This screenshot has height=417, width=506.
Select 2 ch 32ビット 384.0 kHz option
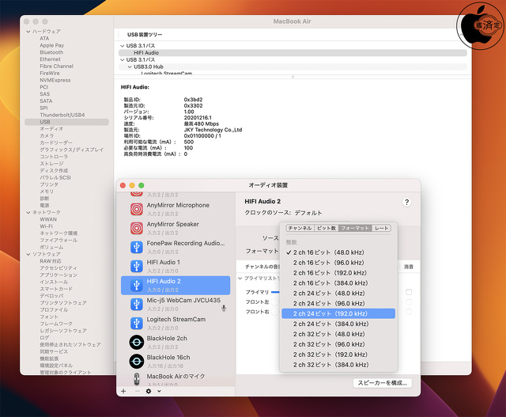[x=338, y=365]
